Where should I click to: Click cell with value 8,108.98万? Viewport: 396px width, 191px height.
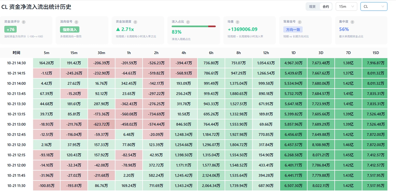click(x=321, y=145)
